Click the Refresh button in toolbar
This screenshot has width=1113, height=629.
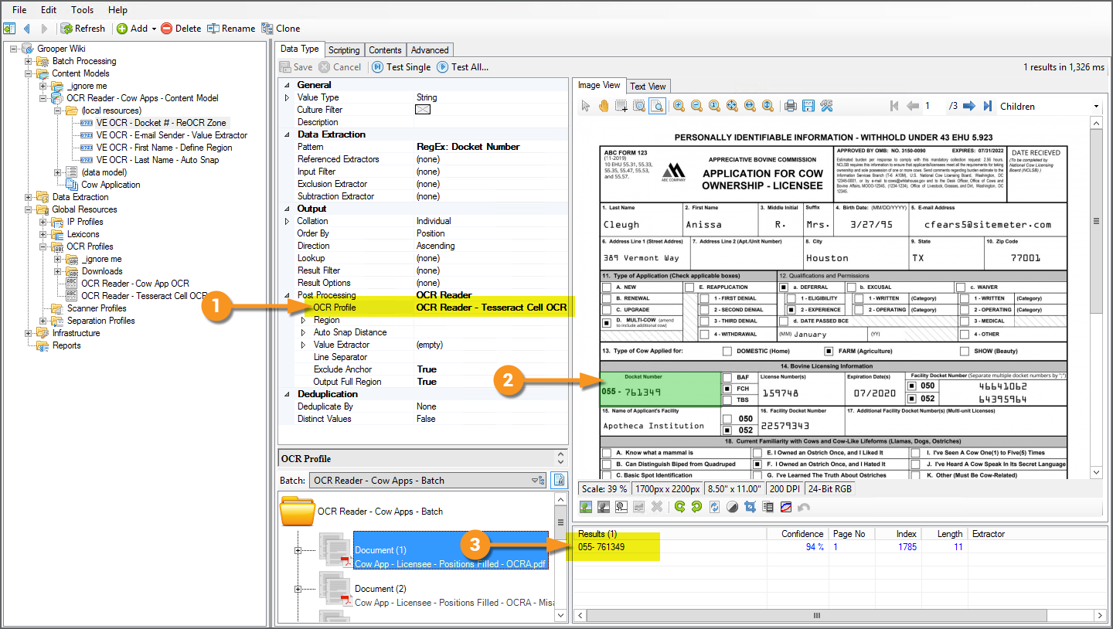click(x=83, y=29)
